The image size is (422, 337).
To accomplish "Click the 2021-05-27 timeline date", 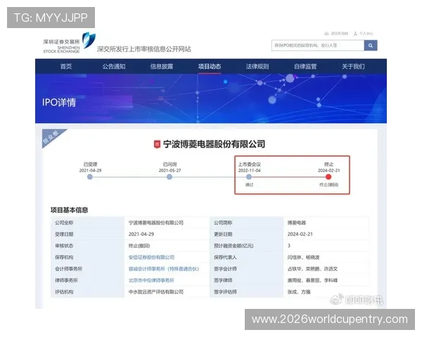I will click(x=170, y=171).
